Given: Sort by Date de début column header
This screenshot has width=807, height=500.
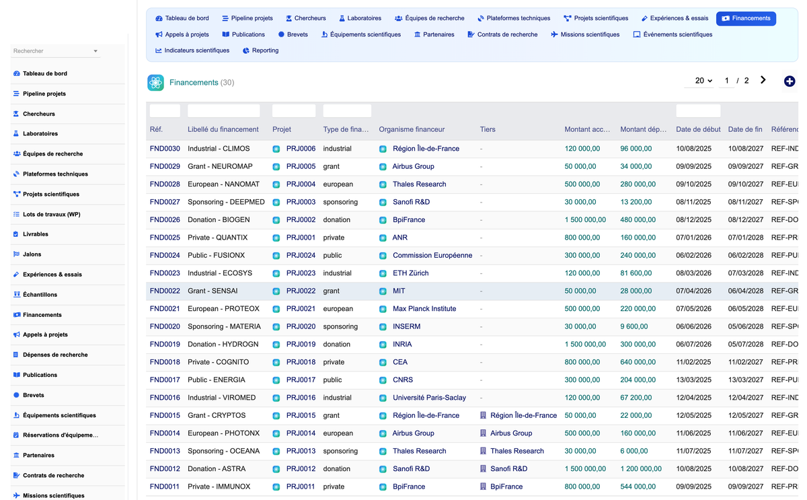Looking at the screenshot, I should pos(698,129).
